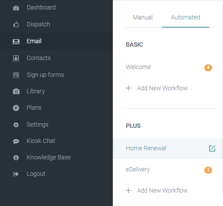
Task: Click the orange 1 badge beside eDelivery
Action: 208,170
